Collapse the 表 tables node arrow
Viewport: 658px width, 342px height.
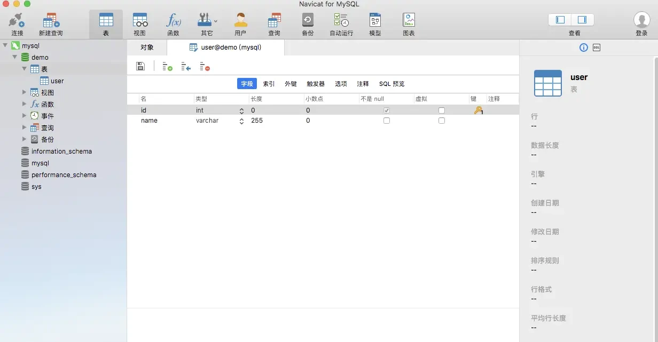[25, 69]
